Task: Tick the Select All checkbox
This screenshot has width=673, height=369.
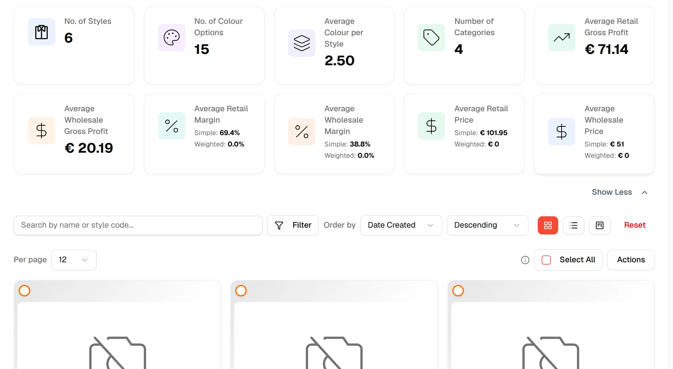Action: [546, 260]
